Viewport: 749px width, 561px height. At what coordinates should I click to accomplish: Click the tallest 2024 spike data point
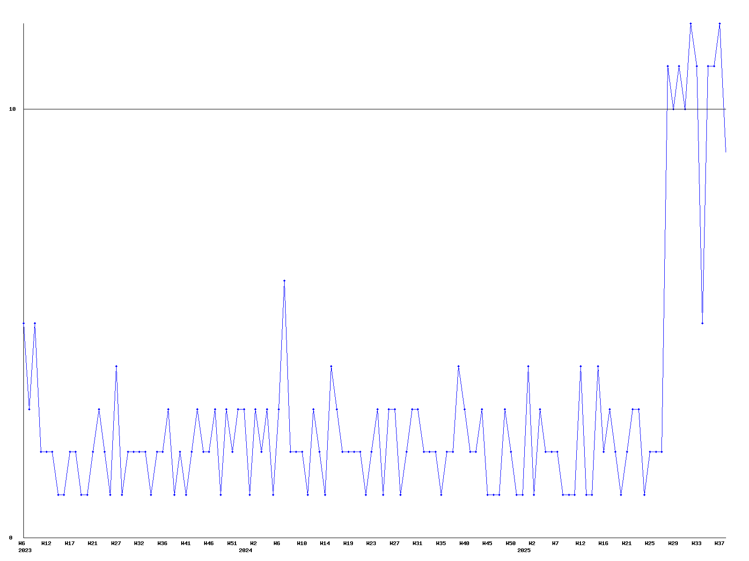tap(284, 280)
